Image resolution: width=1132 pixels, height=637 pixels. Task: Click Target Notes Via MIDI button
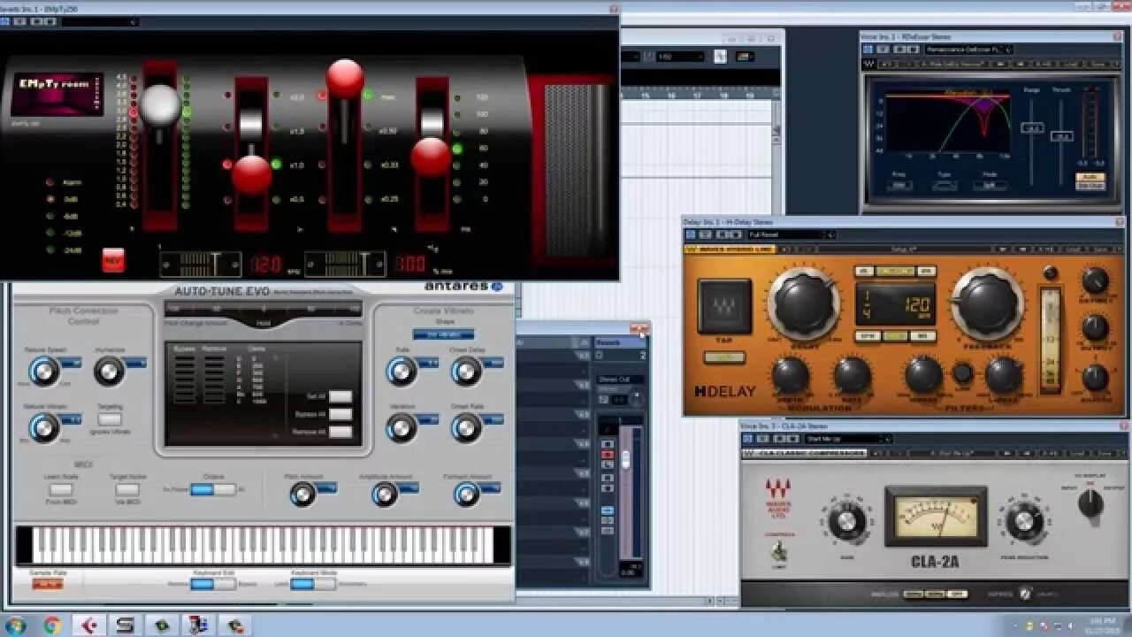click(x=127, y=489)
